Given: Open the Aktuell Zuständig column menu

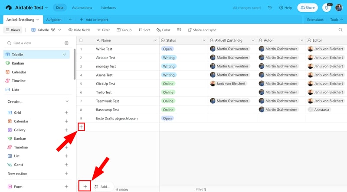Looking at the screenshot, I should (x=253, y=40).
